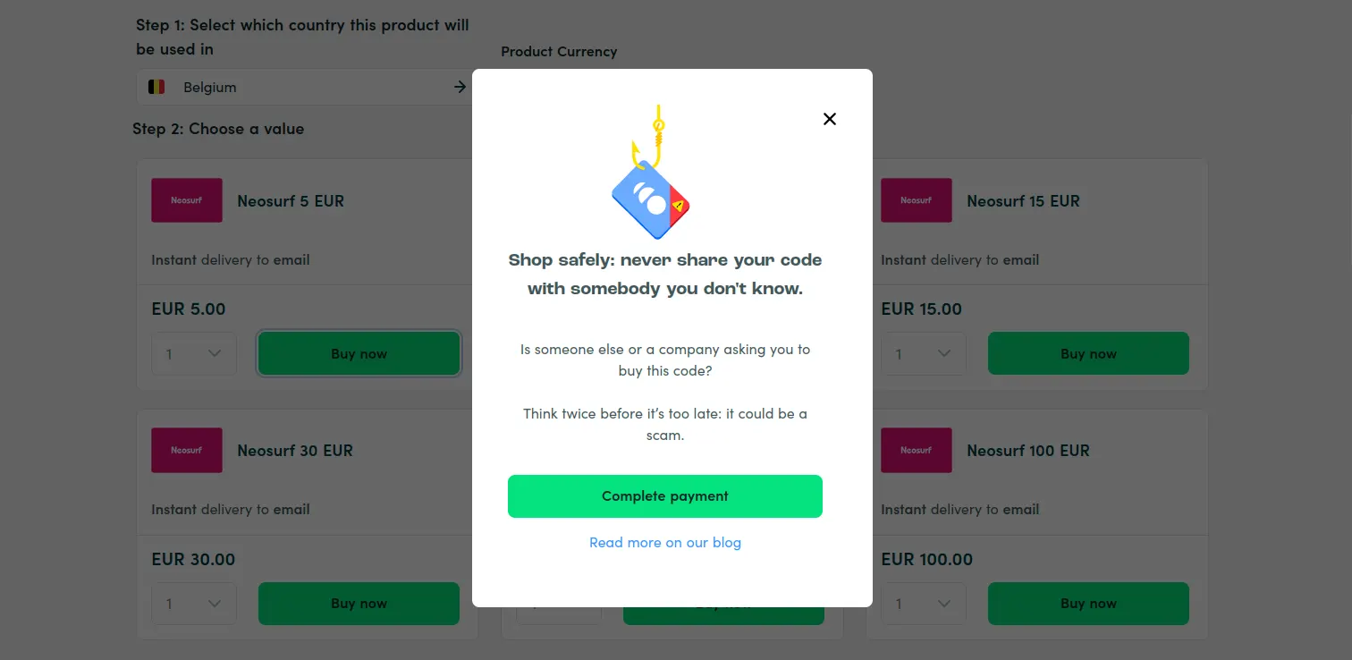Screen dimensions: 1352x660
Task: Click the Neosurf 15 EUR logo thumbnail
Action: point(917,200)
